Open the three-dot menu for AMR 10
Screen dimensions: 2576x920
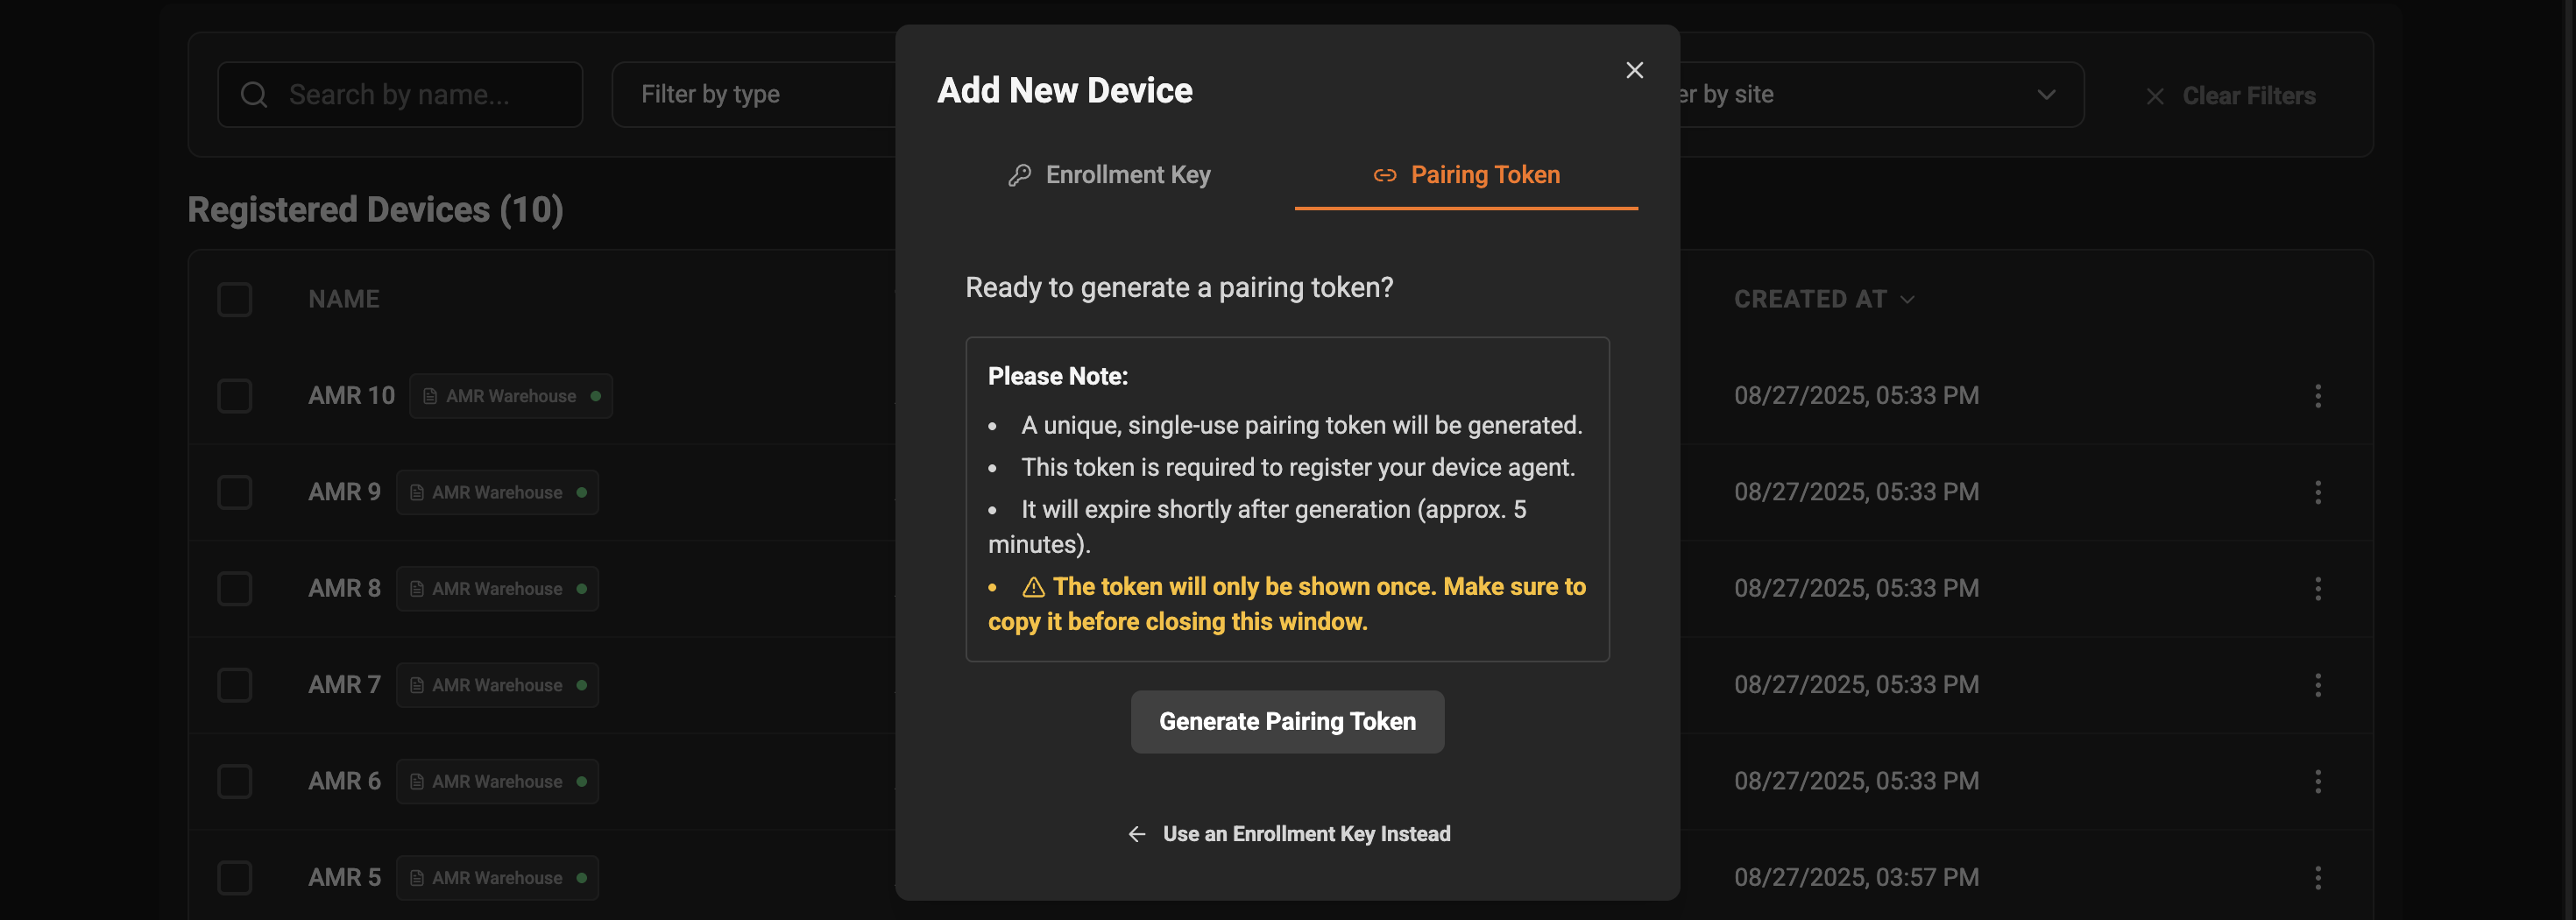click(x=2319, y=396)
